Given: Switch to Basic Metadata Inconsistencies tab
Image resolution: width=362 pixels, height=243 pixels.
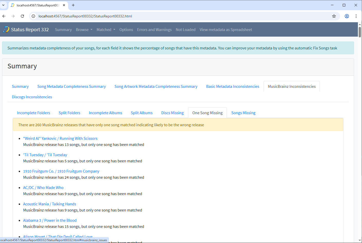Looking at the screenshot, I should click(x=233, y=87).
